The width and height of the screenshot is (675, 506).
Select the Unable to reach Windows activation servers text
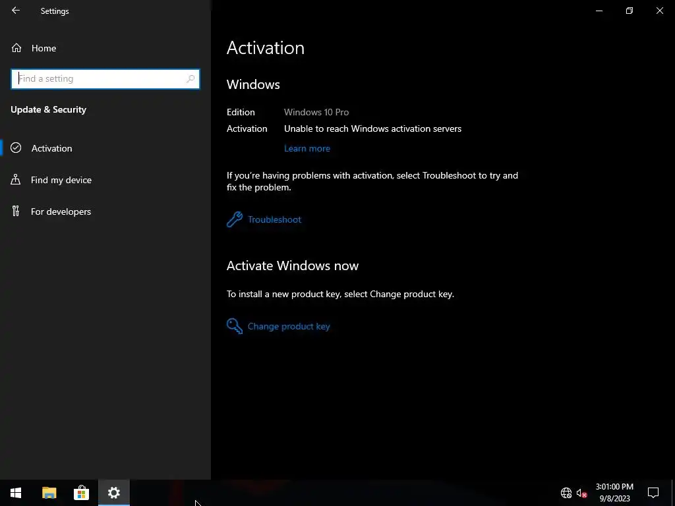(372, 128)
